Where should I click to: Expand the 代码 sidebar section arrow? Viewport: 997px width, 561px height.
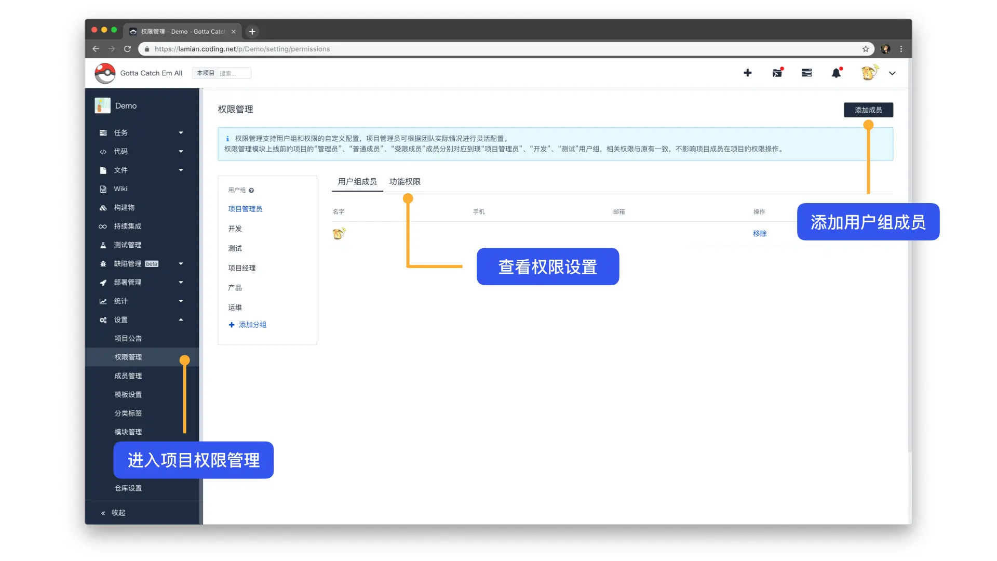point(181,152)
